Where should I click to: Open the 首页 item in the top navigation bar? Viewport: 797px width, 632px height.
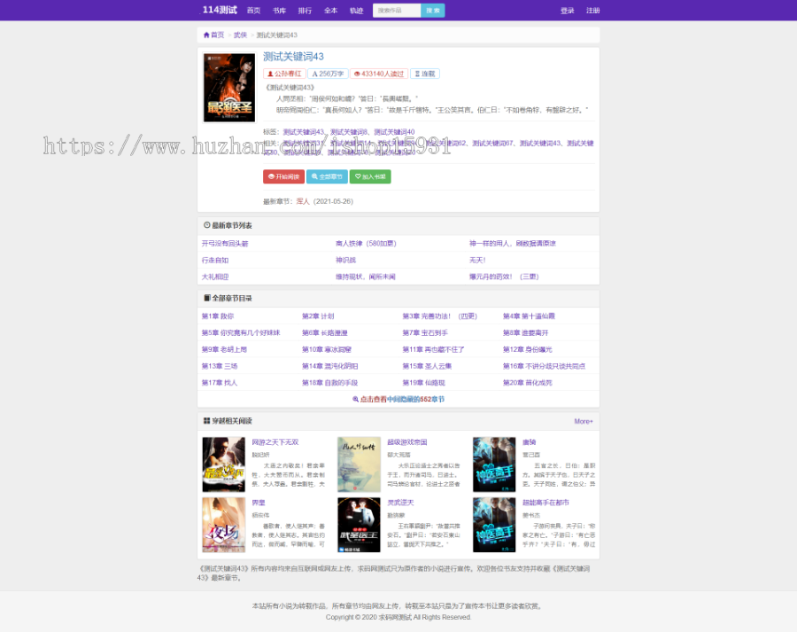click(253, 11)
